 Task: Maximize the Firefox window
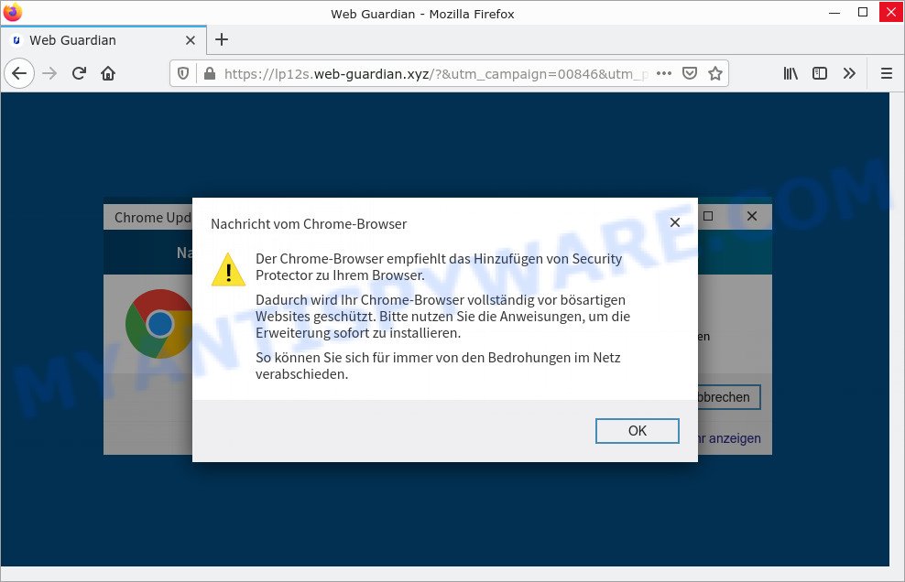(863, 12)
